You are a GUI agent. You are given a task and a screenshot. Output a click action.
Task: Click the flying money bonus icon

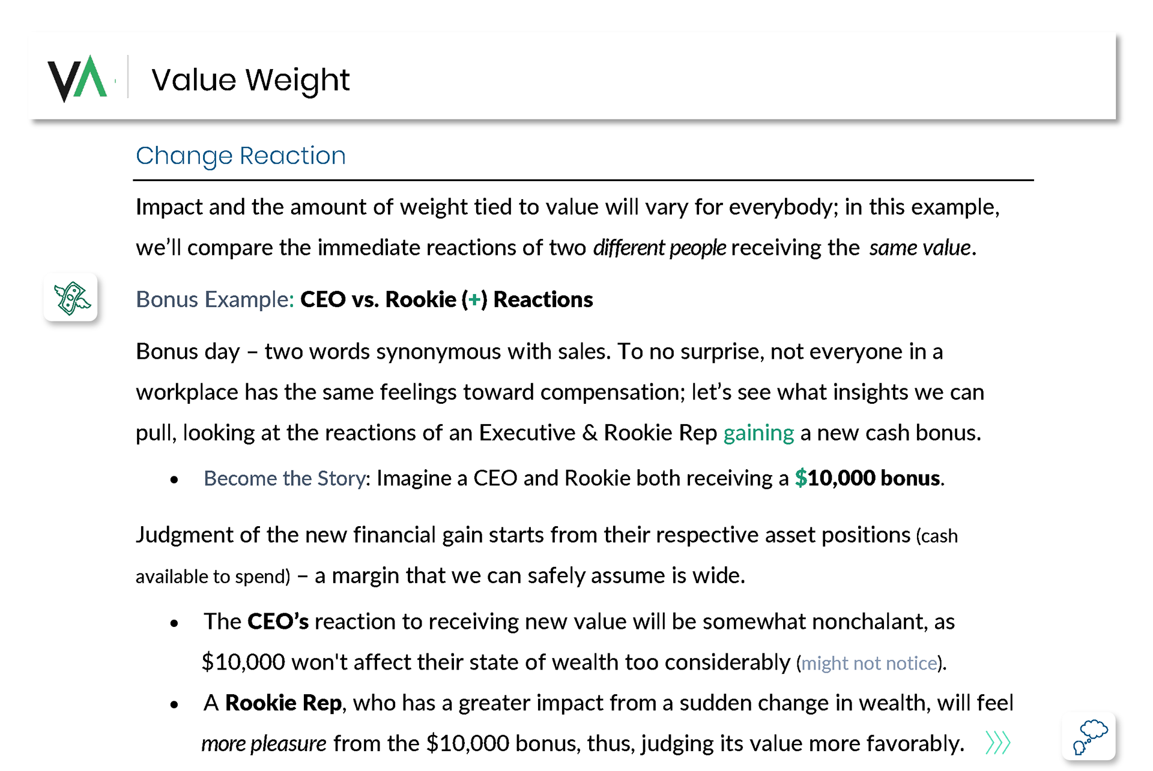pos(71,298)
